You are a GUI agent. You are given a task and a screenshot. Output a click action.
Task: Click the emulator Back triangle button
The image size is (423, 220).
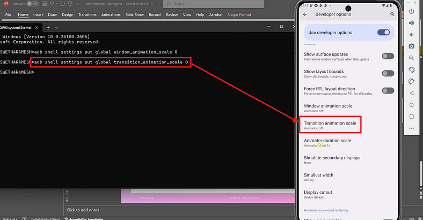(411, 93)
